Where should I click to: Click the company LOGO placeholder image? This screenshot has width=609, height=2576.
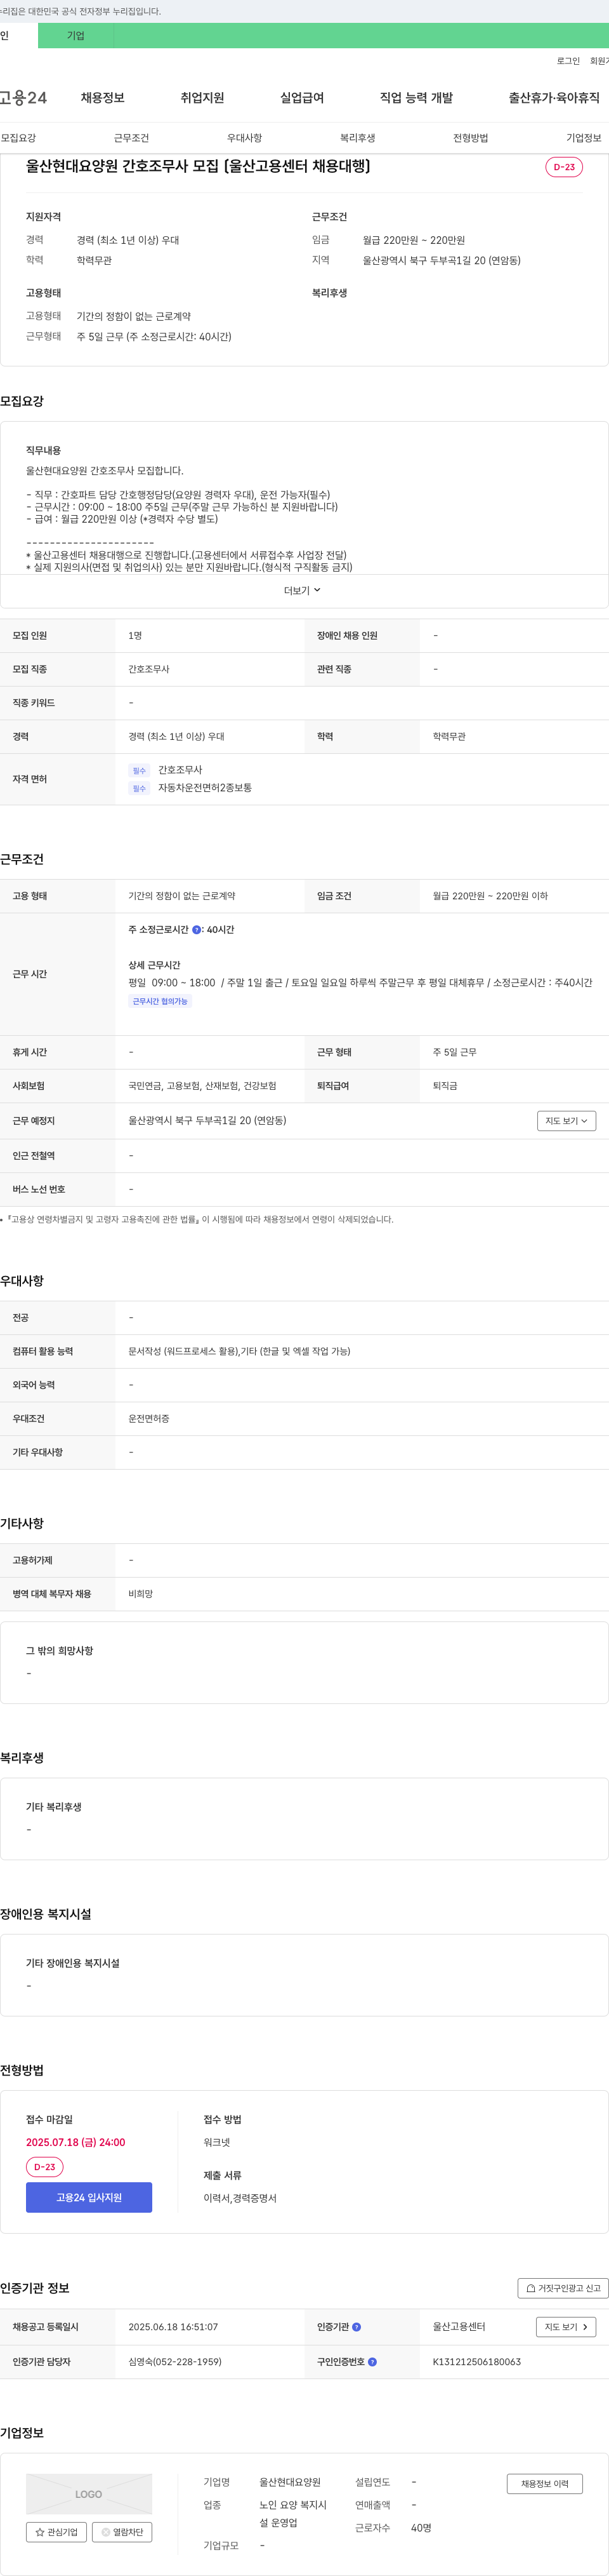tap(89, 2494)
